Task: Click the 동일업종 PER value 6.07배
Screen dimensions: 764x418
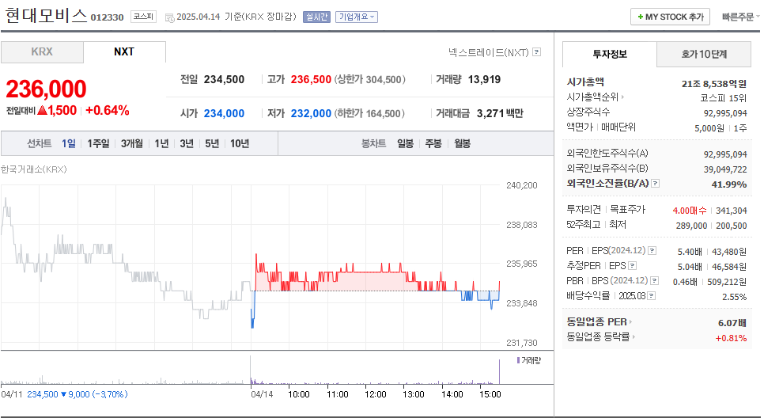Action: pyautogui.click(x=732, y=323)
